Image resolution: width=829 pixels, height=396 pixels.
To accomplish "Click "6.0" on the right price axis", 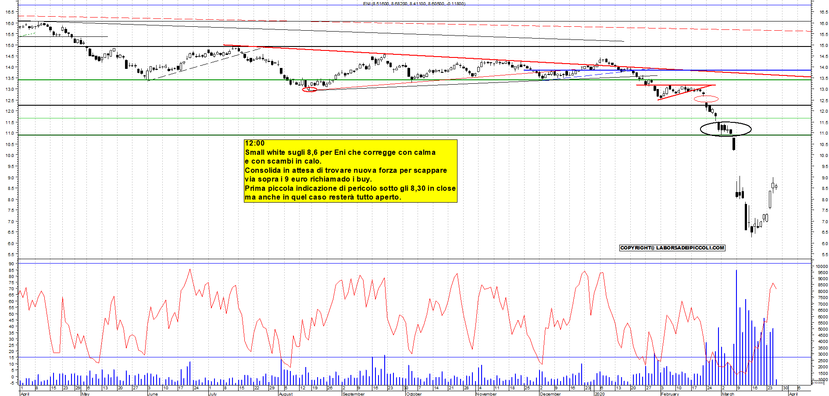I will [x=825, y=243].
